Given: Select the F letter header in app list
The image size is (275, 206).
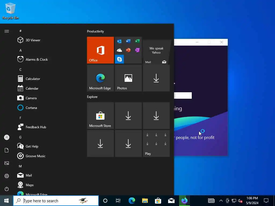Looking at the screenshot, I should [x=20, y=118].
